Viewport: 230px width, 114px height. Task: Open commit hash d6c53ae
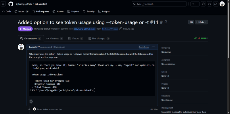click(x=154, y=109)
